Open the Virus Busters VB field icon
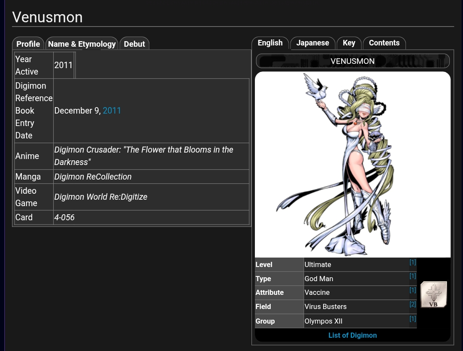 (433, 294)
